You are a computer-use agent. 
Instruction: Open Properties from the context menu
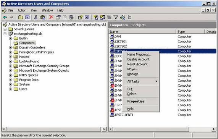(x=141, y=101)
